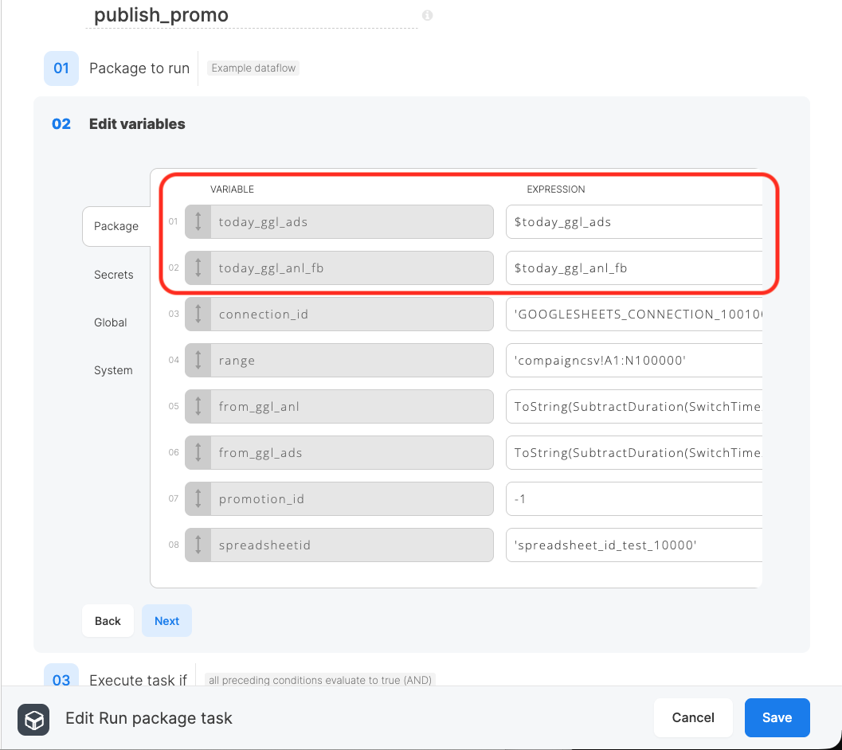Image resolution: width=842 pixels, height=750 pixels.
Task: Switch to the Secrets variables tab
Action: [x=113, y=275]
